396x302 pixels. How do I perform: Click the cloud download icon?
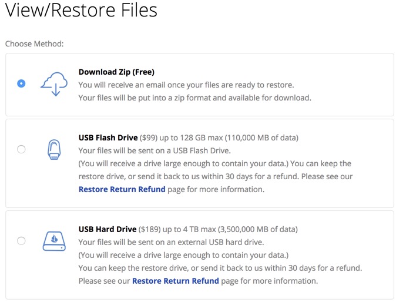(x=54, y=84)
